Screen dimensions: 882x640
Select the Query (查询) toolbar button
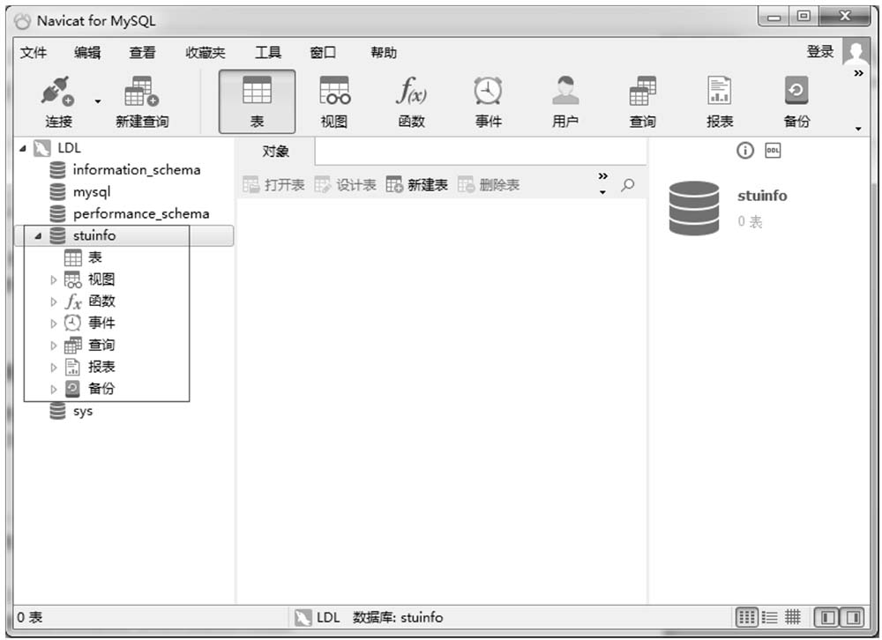pyautogui.click(x=642, y=101)
